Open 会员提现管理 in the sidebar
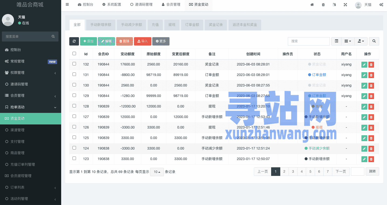 21,176
